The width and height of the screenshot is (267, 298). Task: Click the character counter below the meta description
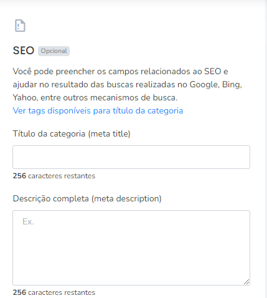tap(54, 292)
